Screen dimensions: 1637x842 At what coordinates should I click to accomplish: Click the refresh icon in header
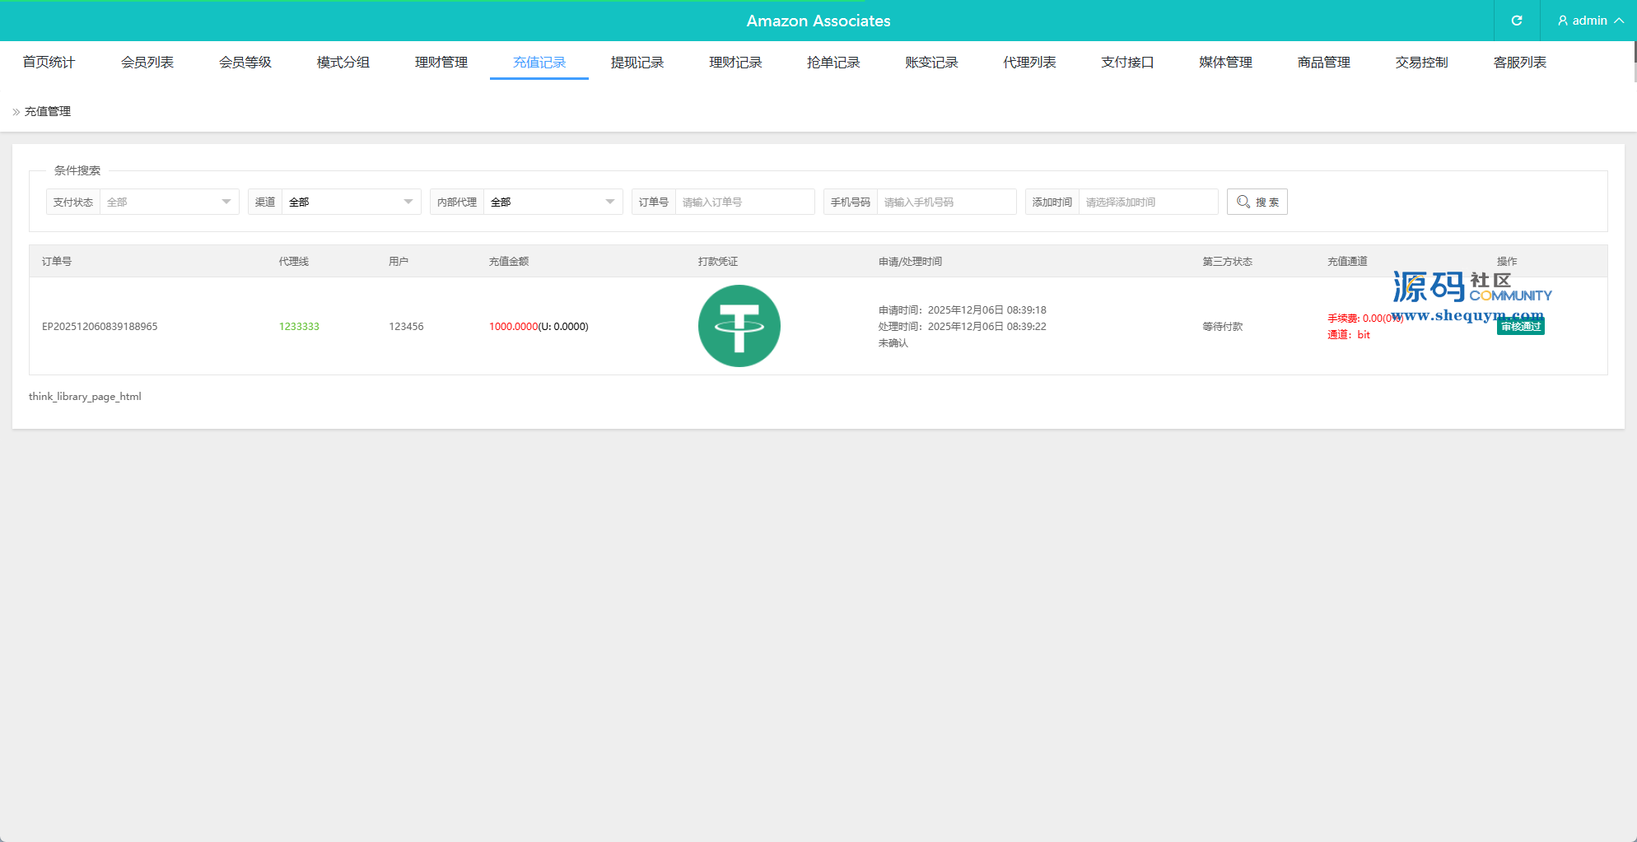pos(1516,21)
